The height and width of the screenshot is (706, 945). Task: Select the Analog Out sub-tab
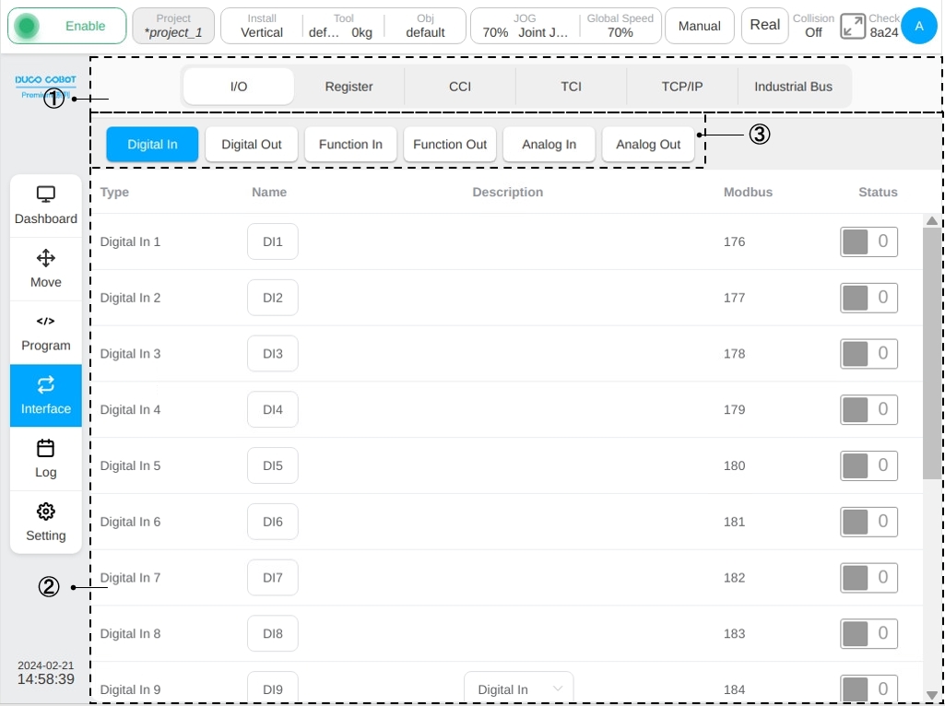(648, 145)
